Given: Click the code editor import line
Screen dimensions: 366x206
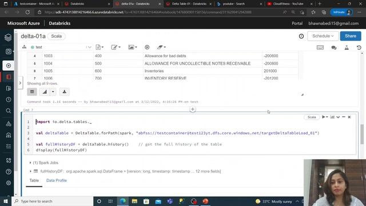Looking at the screenshot, I should (63, 122).
